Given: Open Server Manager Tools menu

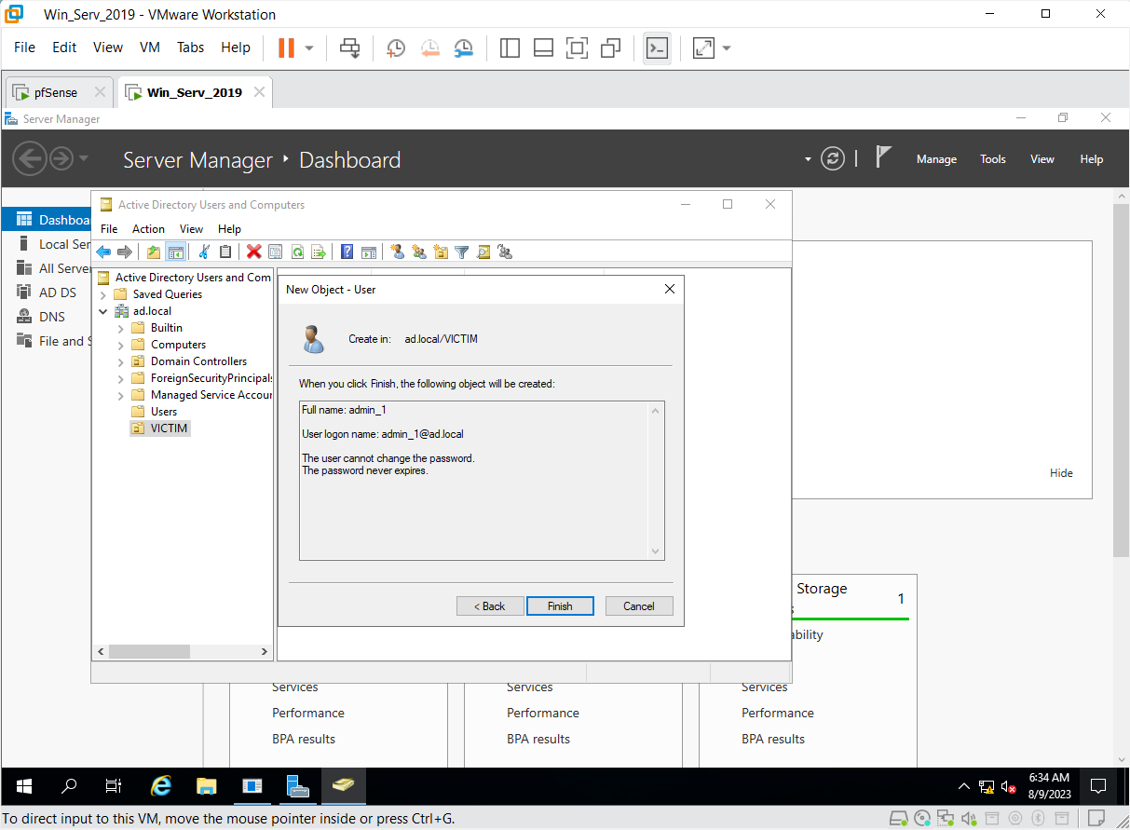Looking at the screenshot, I should 993,159.
